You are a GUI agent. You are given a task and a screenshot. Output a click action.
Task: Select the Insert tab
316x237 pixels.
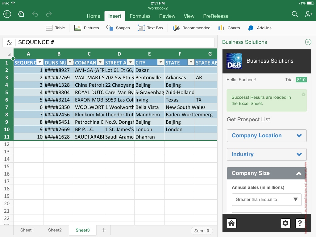[115, 16]
